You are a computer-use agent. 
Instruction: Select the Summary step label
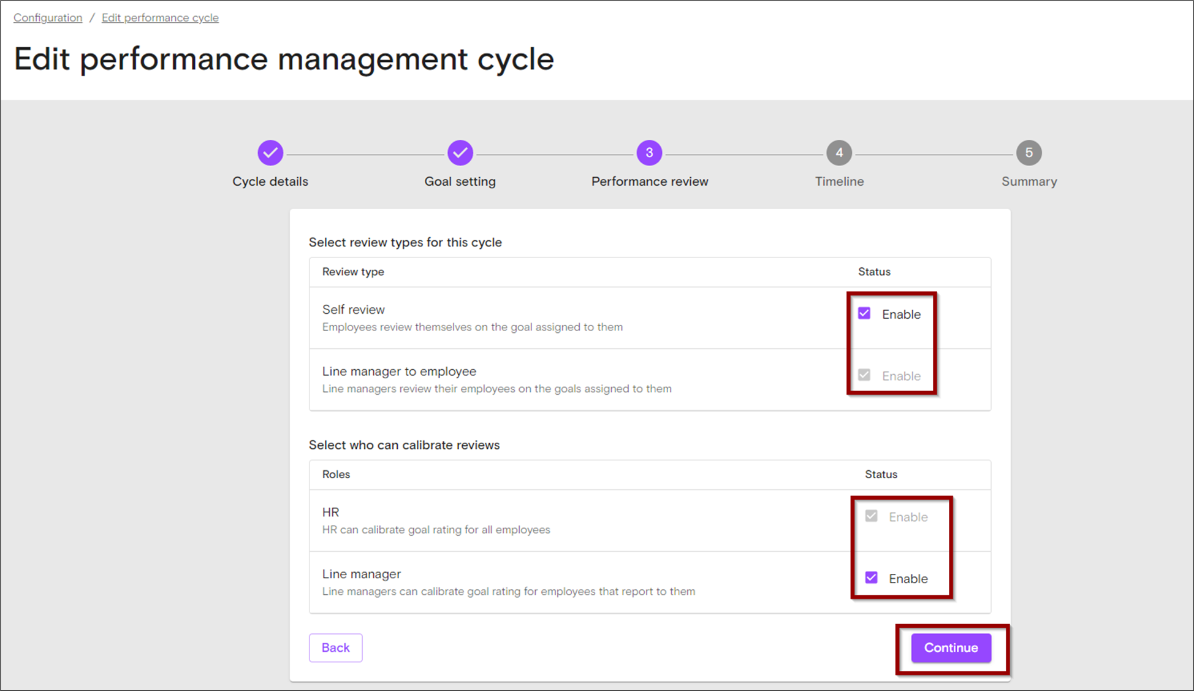point(1029,181)
